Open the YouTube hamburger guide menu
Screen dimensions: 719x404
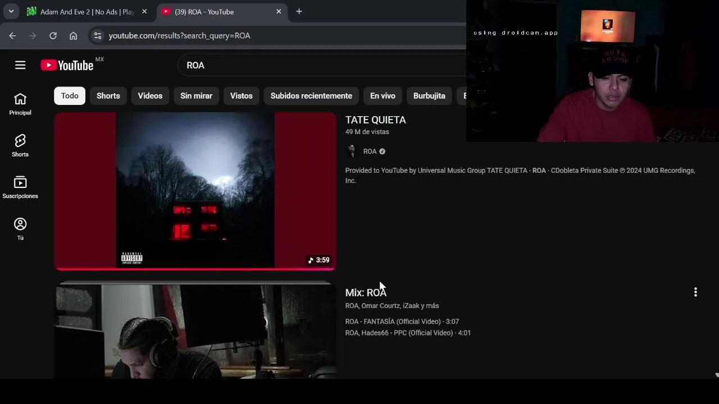[x=20, y=65]
